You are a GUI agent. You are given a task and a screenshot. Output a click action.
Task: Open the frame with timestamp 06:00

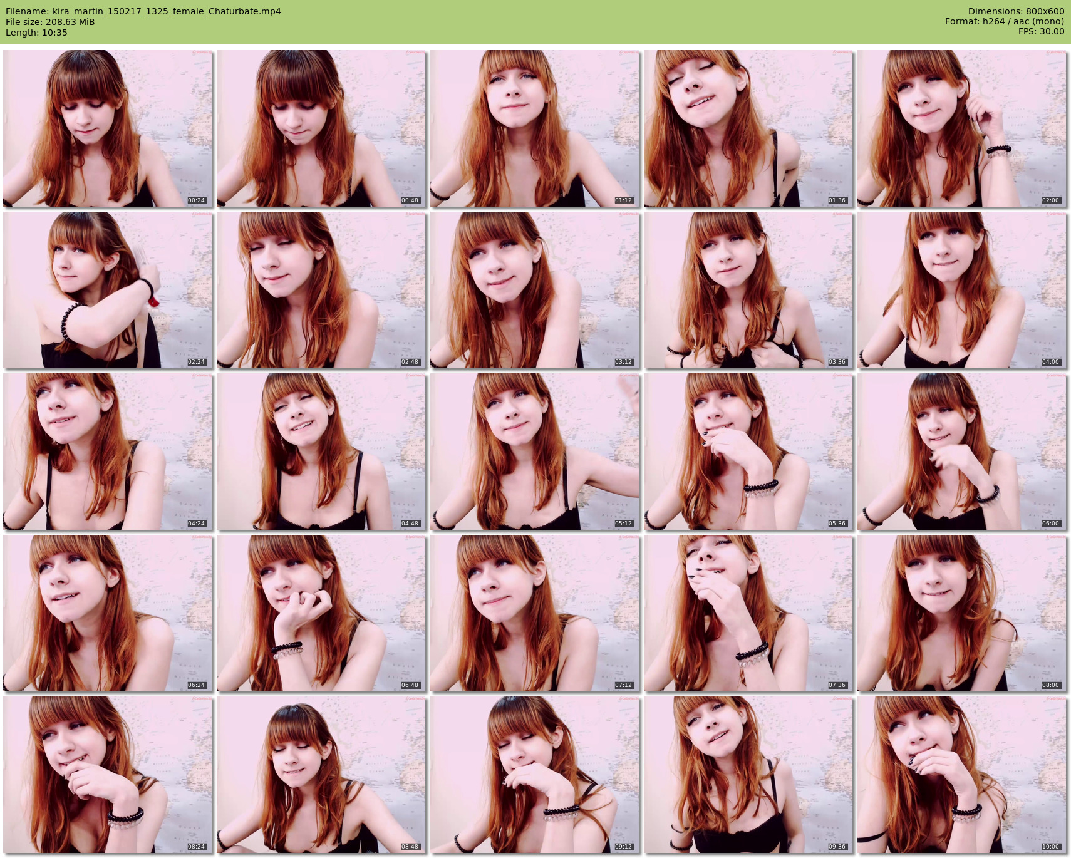961,452
